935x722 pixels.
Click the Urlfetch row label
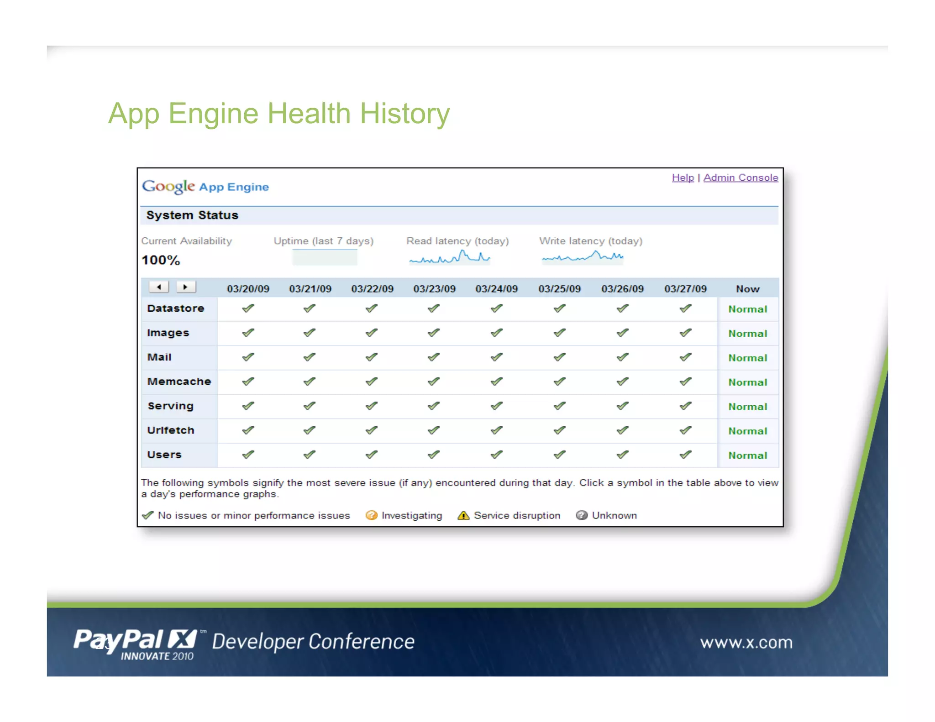(171, 430)
